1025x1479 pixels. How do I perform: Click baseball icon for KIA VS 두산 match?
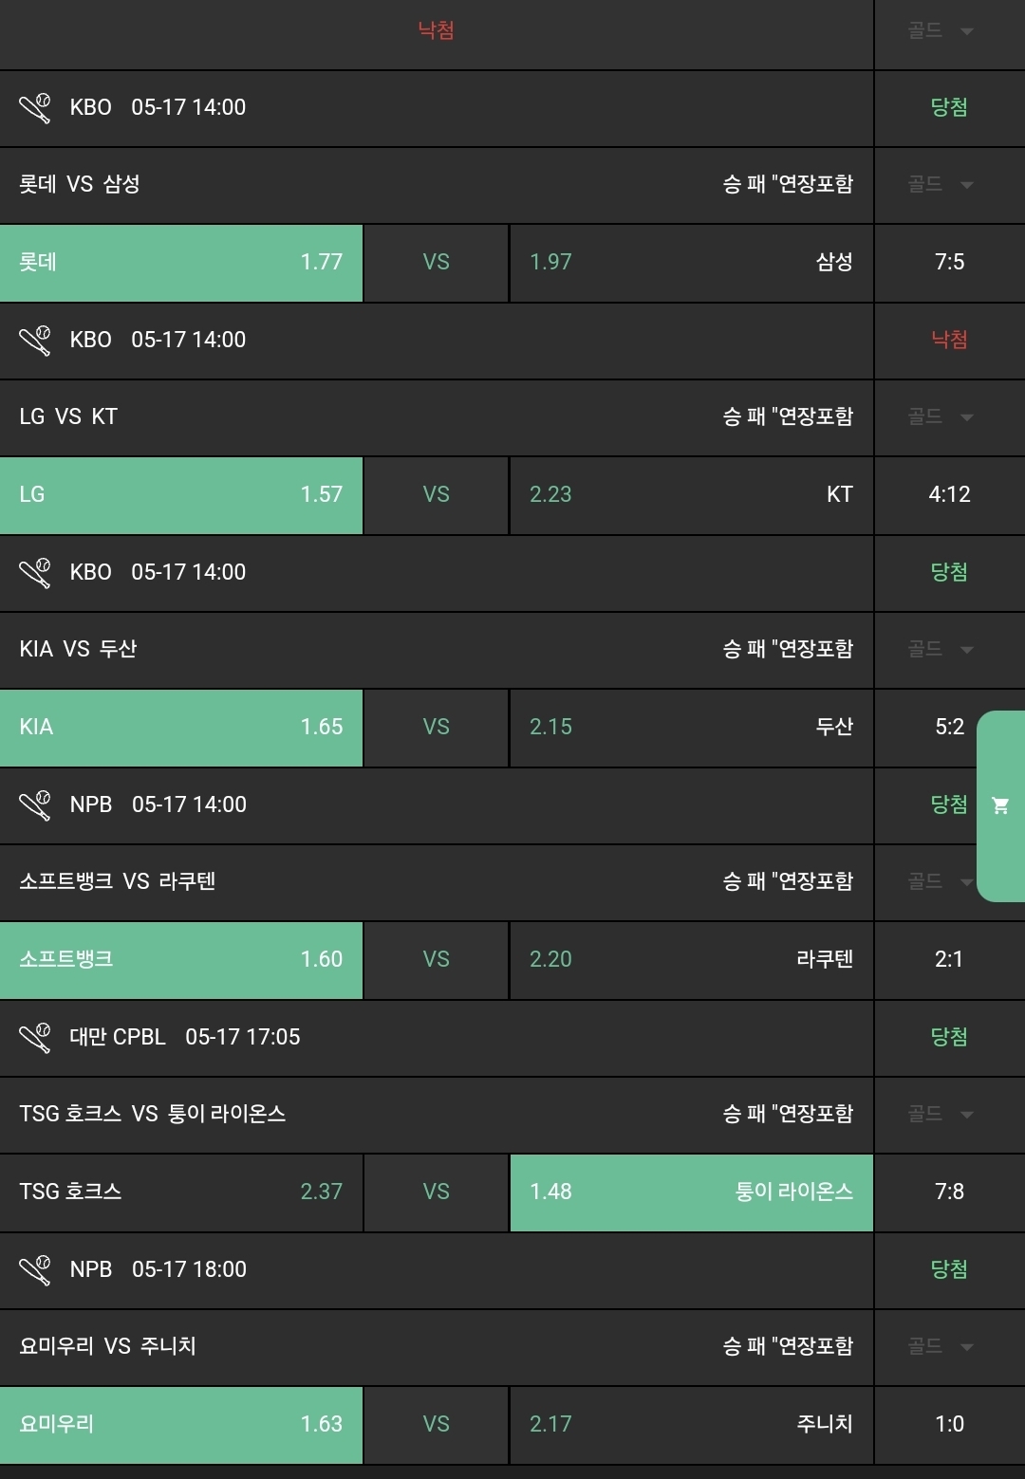tap(35, 573)
